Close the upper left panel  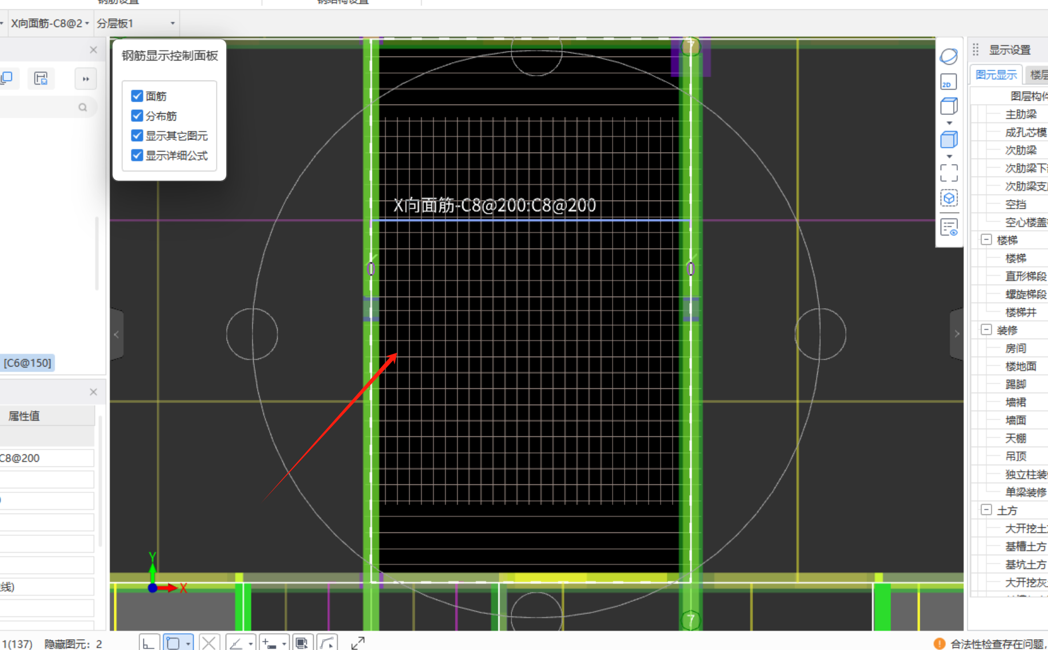pos(94,50)
